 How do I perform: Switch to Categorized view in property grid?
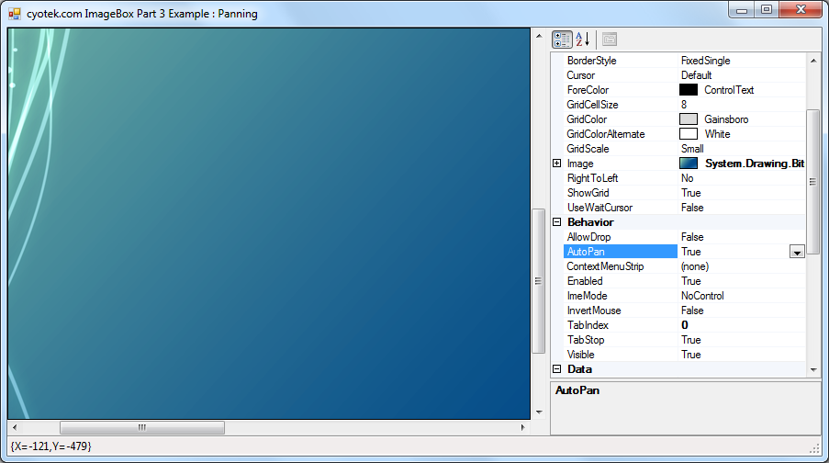[x=562, y=40]
